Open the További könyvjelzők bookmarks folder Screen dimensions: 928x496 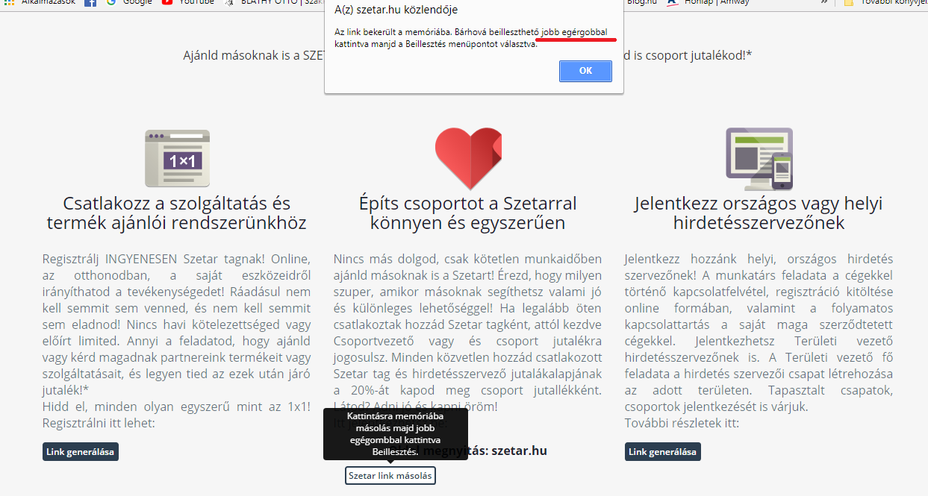885,3
